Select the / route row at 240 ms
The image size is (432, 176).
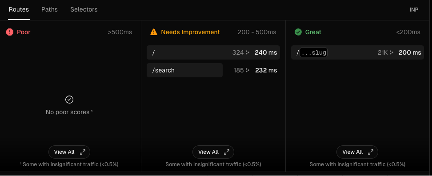(213, 52)
